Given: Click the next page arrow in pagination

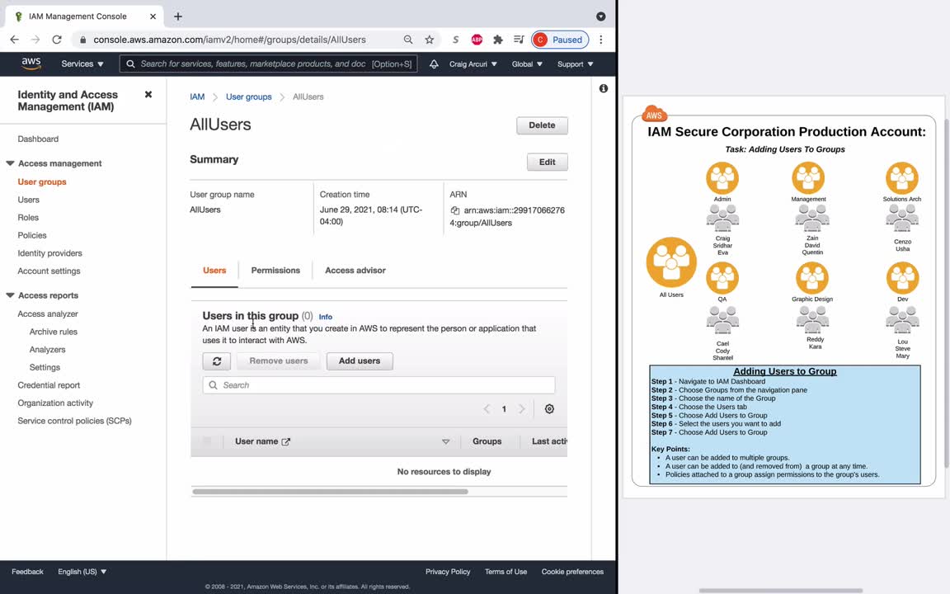Looking at the screenshot, I should [x=522, y=408].
